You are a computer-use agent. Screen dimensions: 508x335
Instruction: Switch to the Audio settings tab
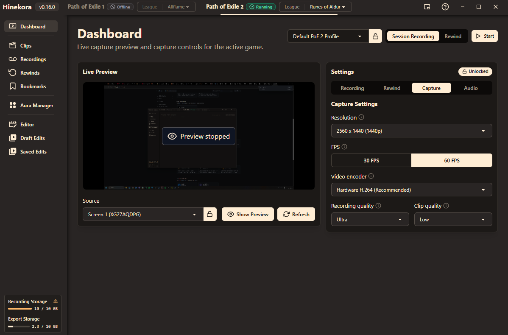471,88
